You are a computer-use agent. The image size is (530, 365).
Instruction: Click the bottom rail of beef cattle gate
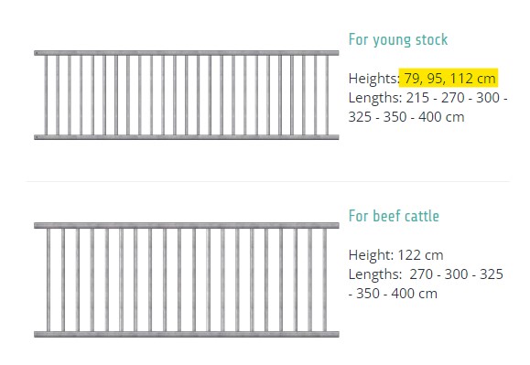coord(186,334)
